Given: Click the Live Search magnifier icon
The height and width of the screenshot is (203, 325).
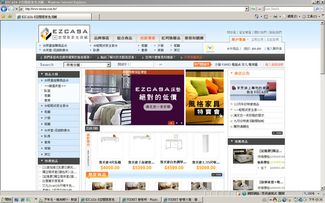Looking at the screenshot, I should click(x=317, y=9).
